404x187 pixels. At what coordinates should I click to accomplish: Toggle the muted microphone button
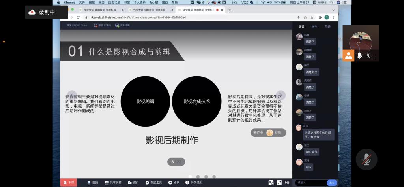coord(367,159)
